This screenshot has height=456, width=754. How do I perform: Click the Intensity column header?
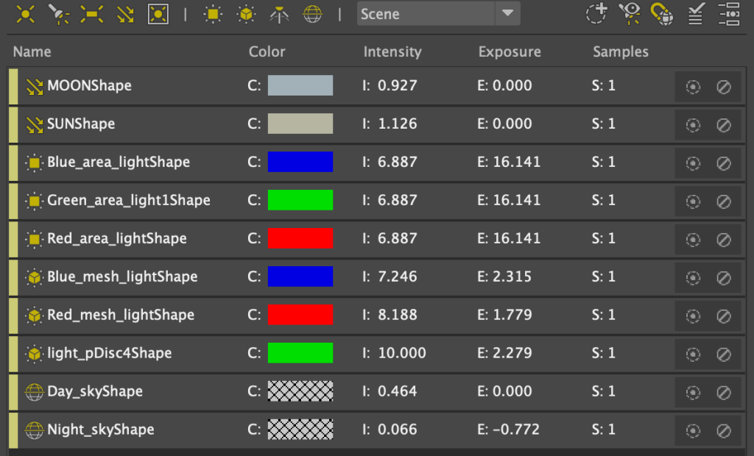[392, 51]
